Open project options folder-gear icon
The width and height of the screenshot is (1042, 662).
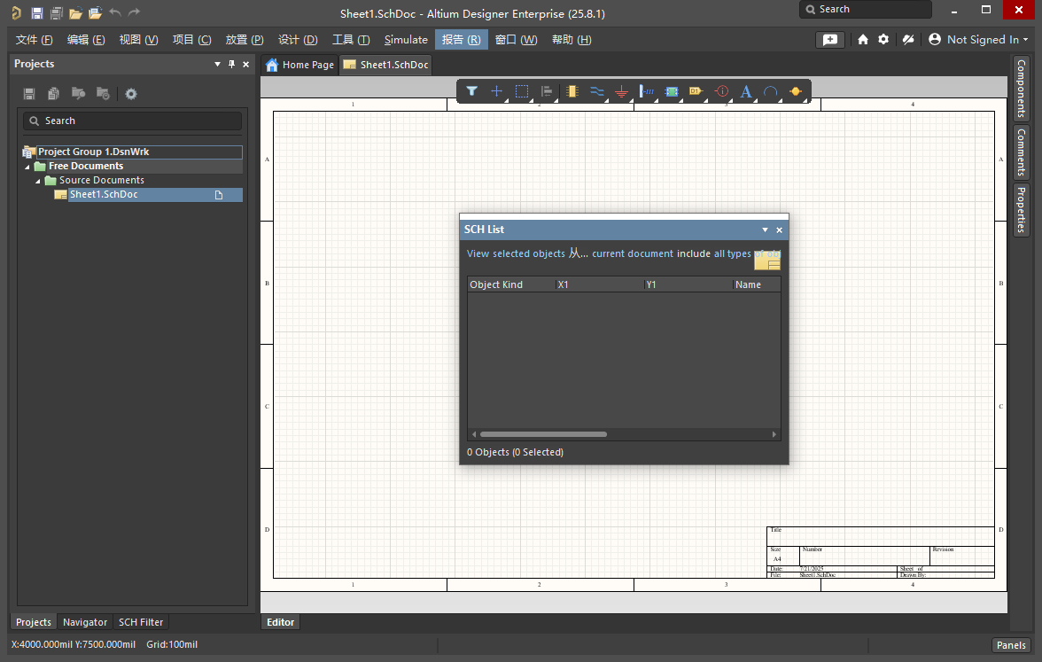[x=103, y=94]
